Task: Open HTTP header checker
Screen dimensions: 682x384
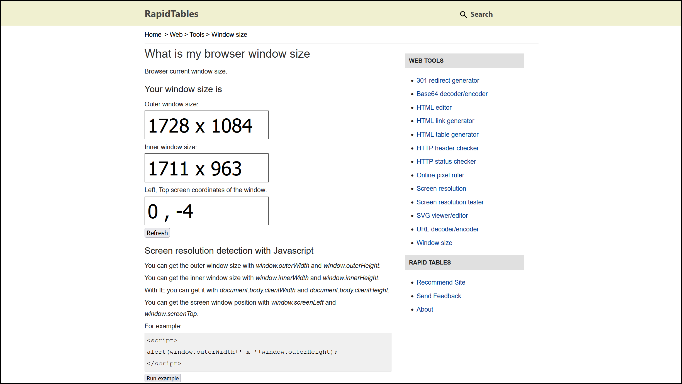Action: [x=448, y=148]
